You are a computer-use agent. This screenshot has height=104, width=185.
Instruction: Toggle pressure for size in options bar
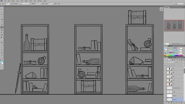pyautogui.click(x=59, y=4)
